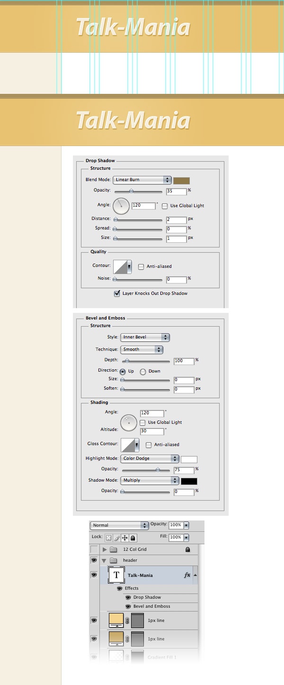
Task: Click the Altitude input field
Action: point(152,431)
